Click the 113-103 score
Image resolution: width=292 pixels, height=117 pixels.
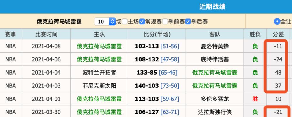coord(147,99)
